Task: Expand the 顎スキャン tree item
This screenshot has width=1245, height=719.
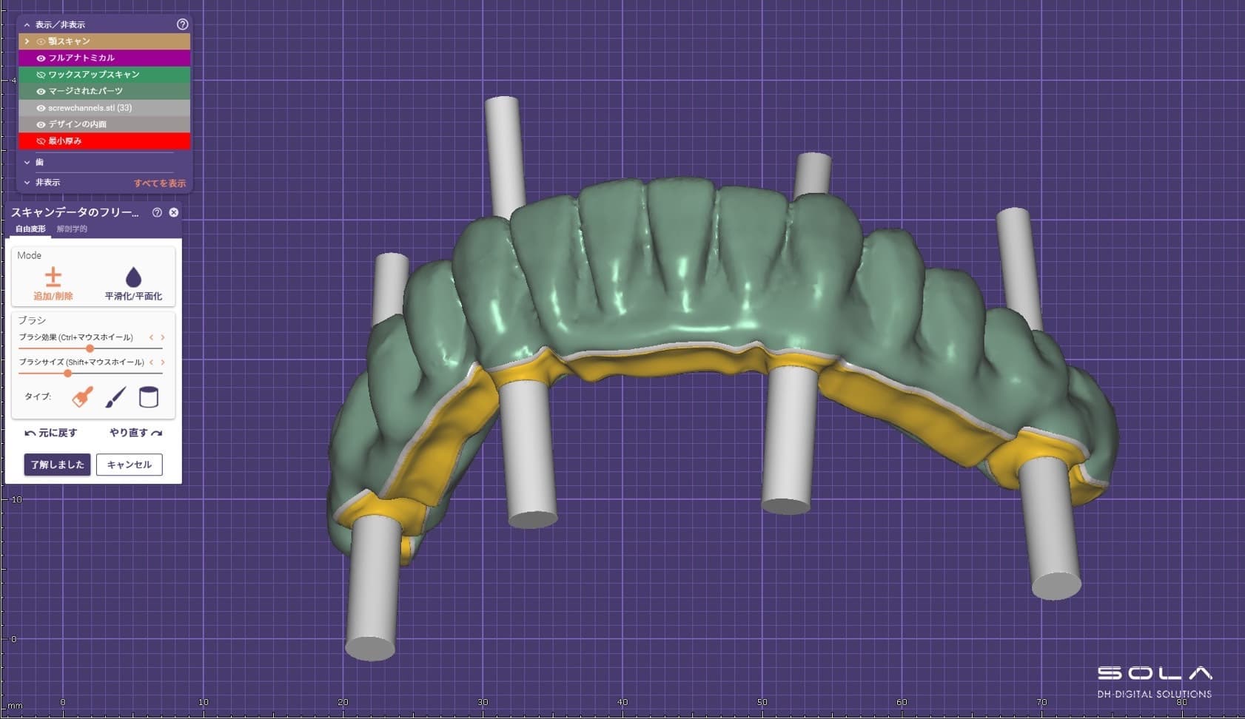Action: pyautogui.click(x=27, y=41)
